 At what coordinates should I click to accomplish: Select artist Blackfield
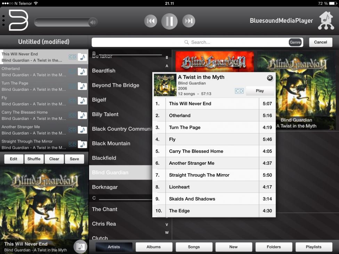pos(104,158)
